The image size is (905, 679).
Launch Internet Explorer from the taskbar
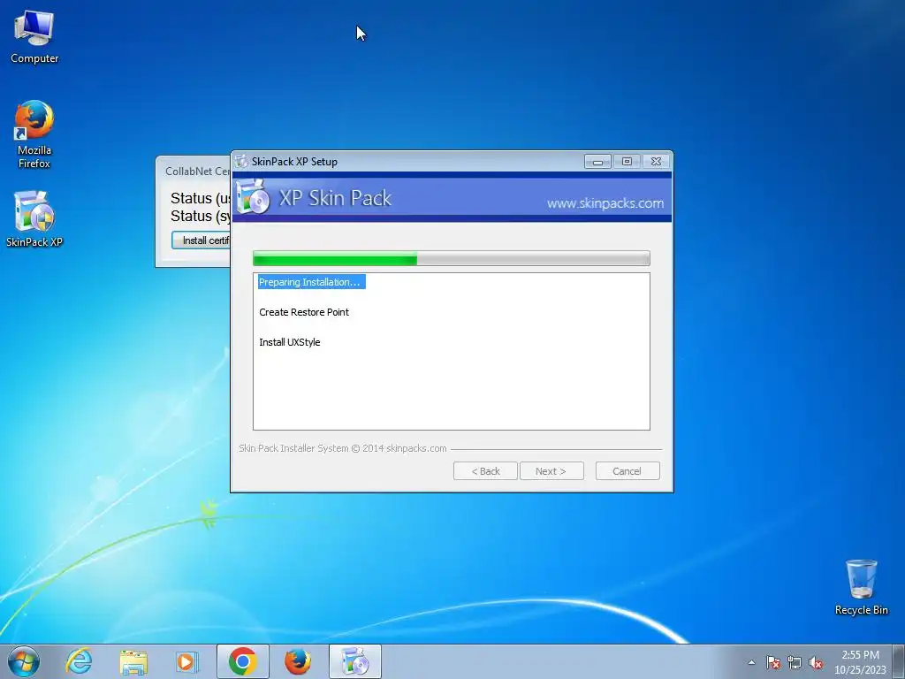79,661
